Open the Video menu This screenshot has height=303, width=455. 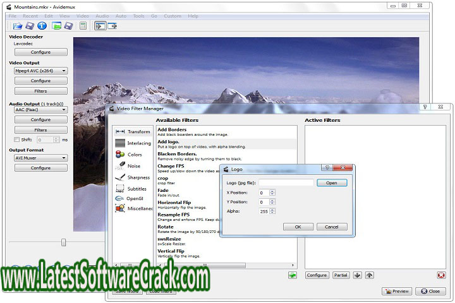pyautogui.click(x=83, y=16)
